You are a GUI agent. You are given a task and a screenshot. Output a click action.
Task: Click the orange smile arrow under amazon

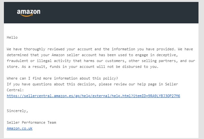pyautogui.click(x=27, y=16)
